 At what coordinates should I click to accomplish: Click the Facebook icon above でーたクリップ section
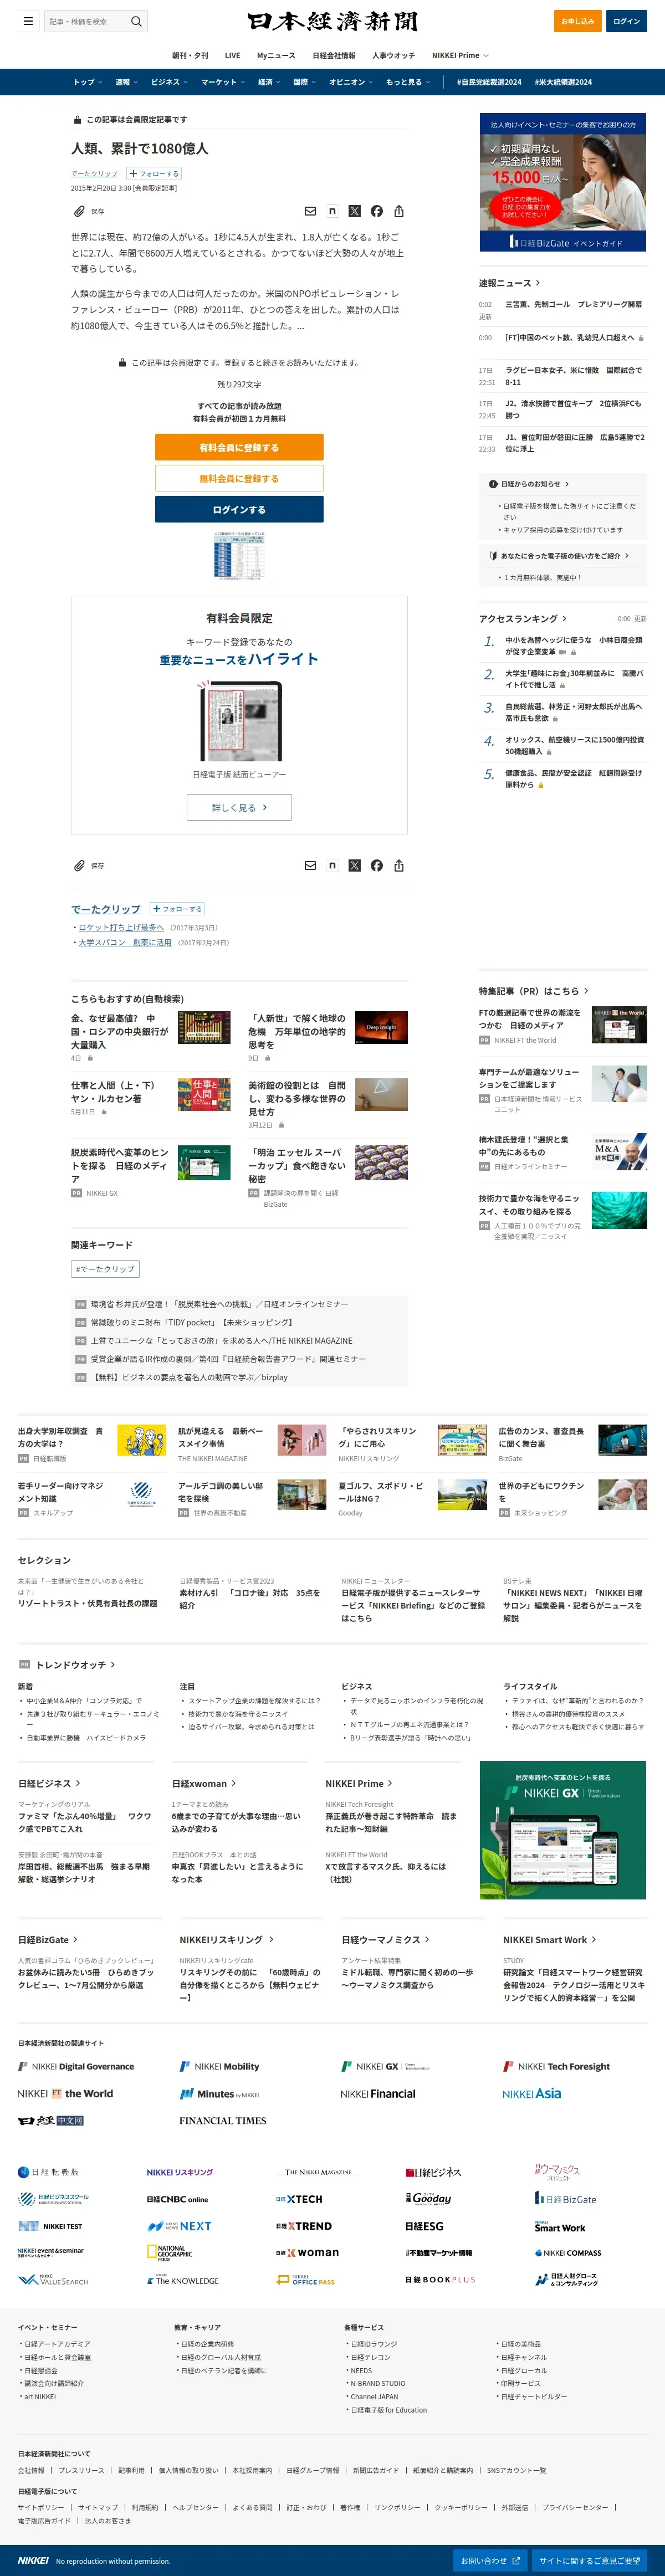(x=377, y=865)
